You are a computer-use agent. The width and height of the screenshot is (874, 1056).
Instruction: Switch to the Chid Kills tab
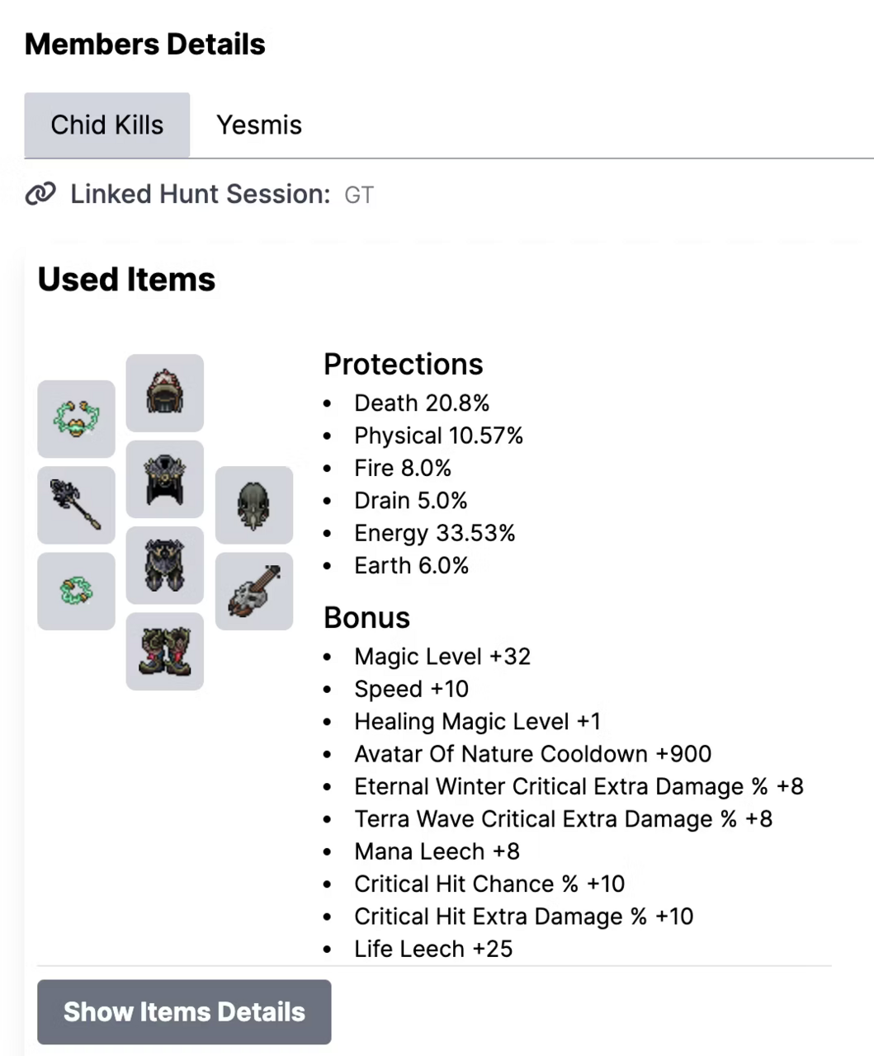coord(107,125)
